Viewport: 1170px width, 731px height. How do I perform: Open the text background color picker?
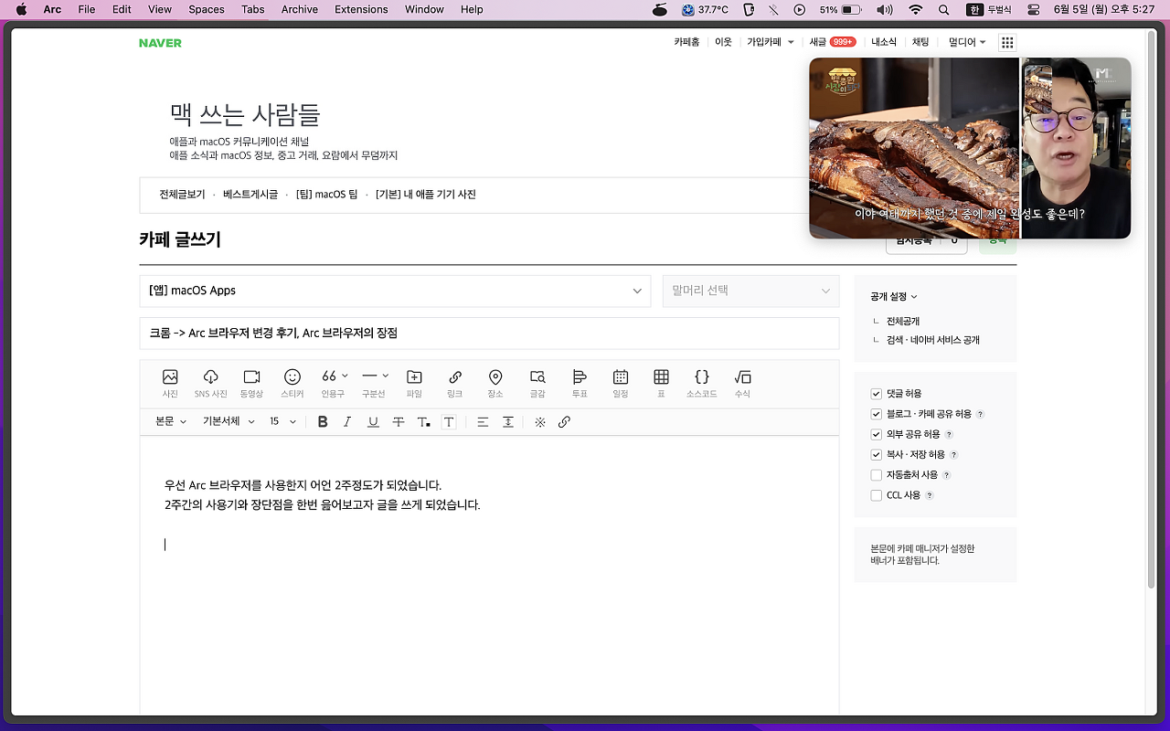pos(449,421)
